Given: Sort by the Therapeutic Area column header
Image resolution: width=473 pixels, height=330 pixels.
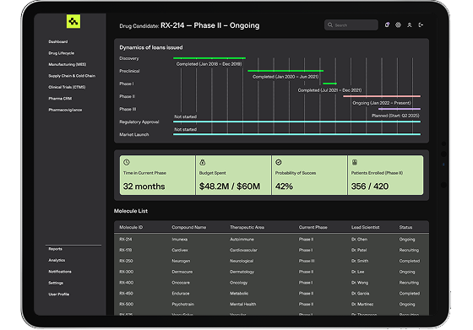Looking at the screenshot, I should 247,227.
